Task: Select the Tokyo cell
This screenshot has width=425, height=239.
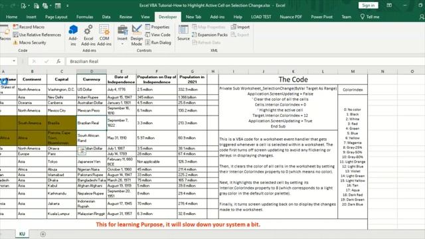Action: [x=62, y=161]
